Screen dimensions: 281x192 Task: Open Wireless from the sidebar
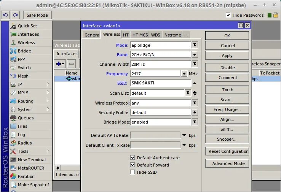point(26,43)
